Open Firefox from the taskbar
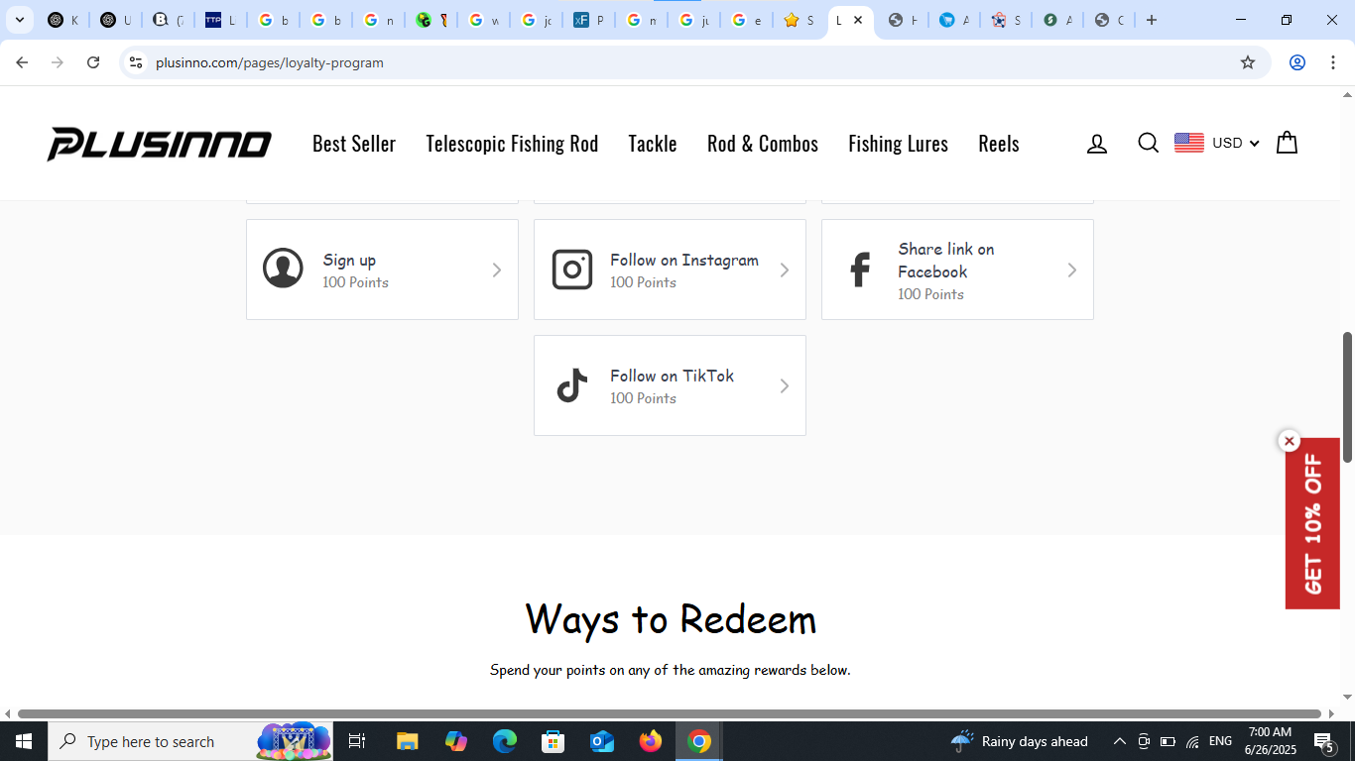 pos(651,741)
